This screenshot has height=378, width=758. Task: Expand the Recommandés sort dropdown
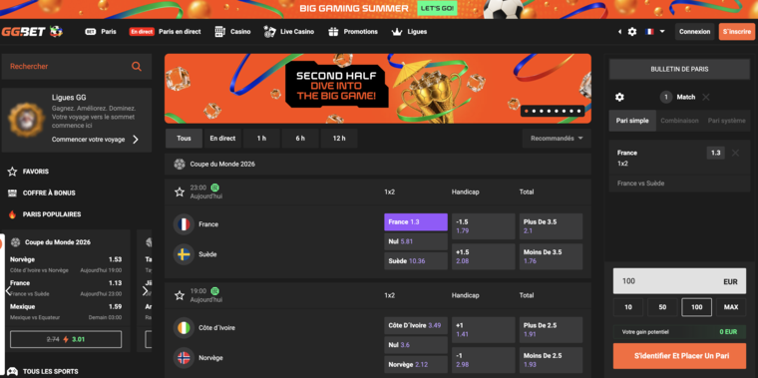coord(557,139)
